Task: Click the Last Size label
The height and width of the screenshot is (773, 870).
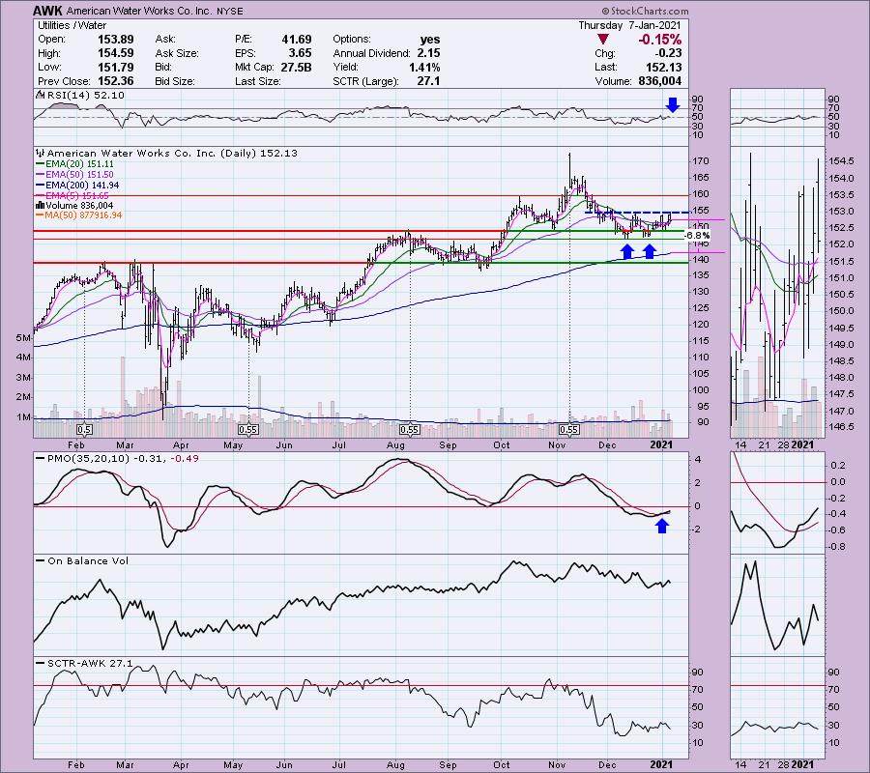Action: point(258,81)
